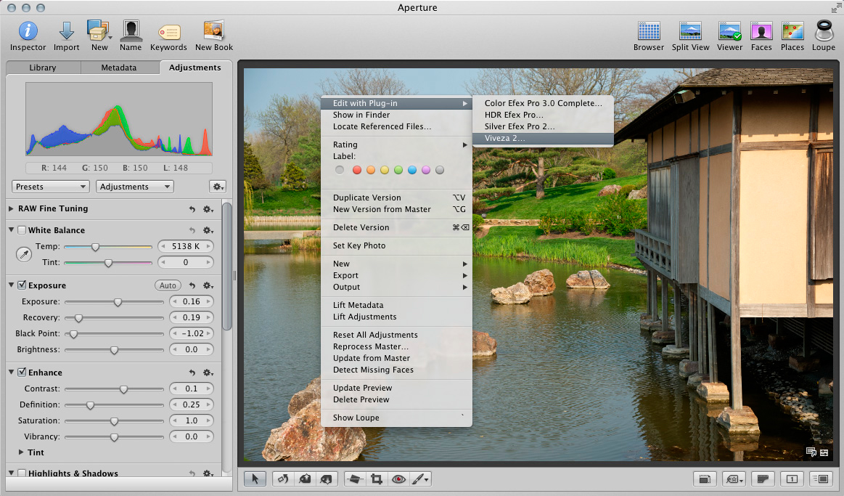Switch to Split View icon

click(690, 31)
